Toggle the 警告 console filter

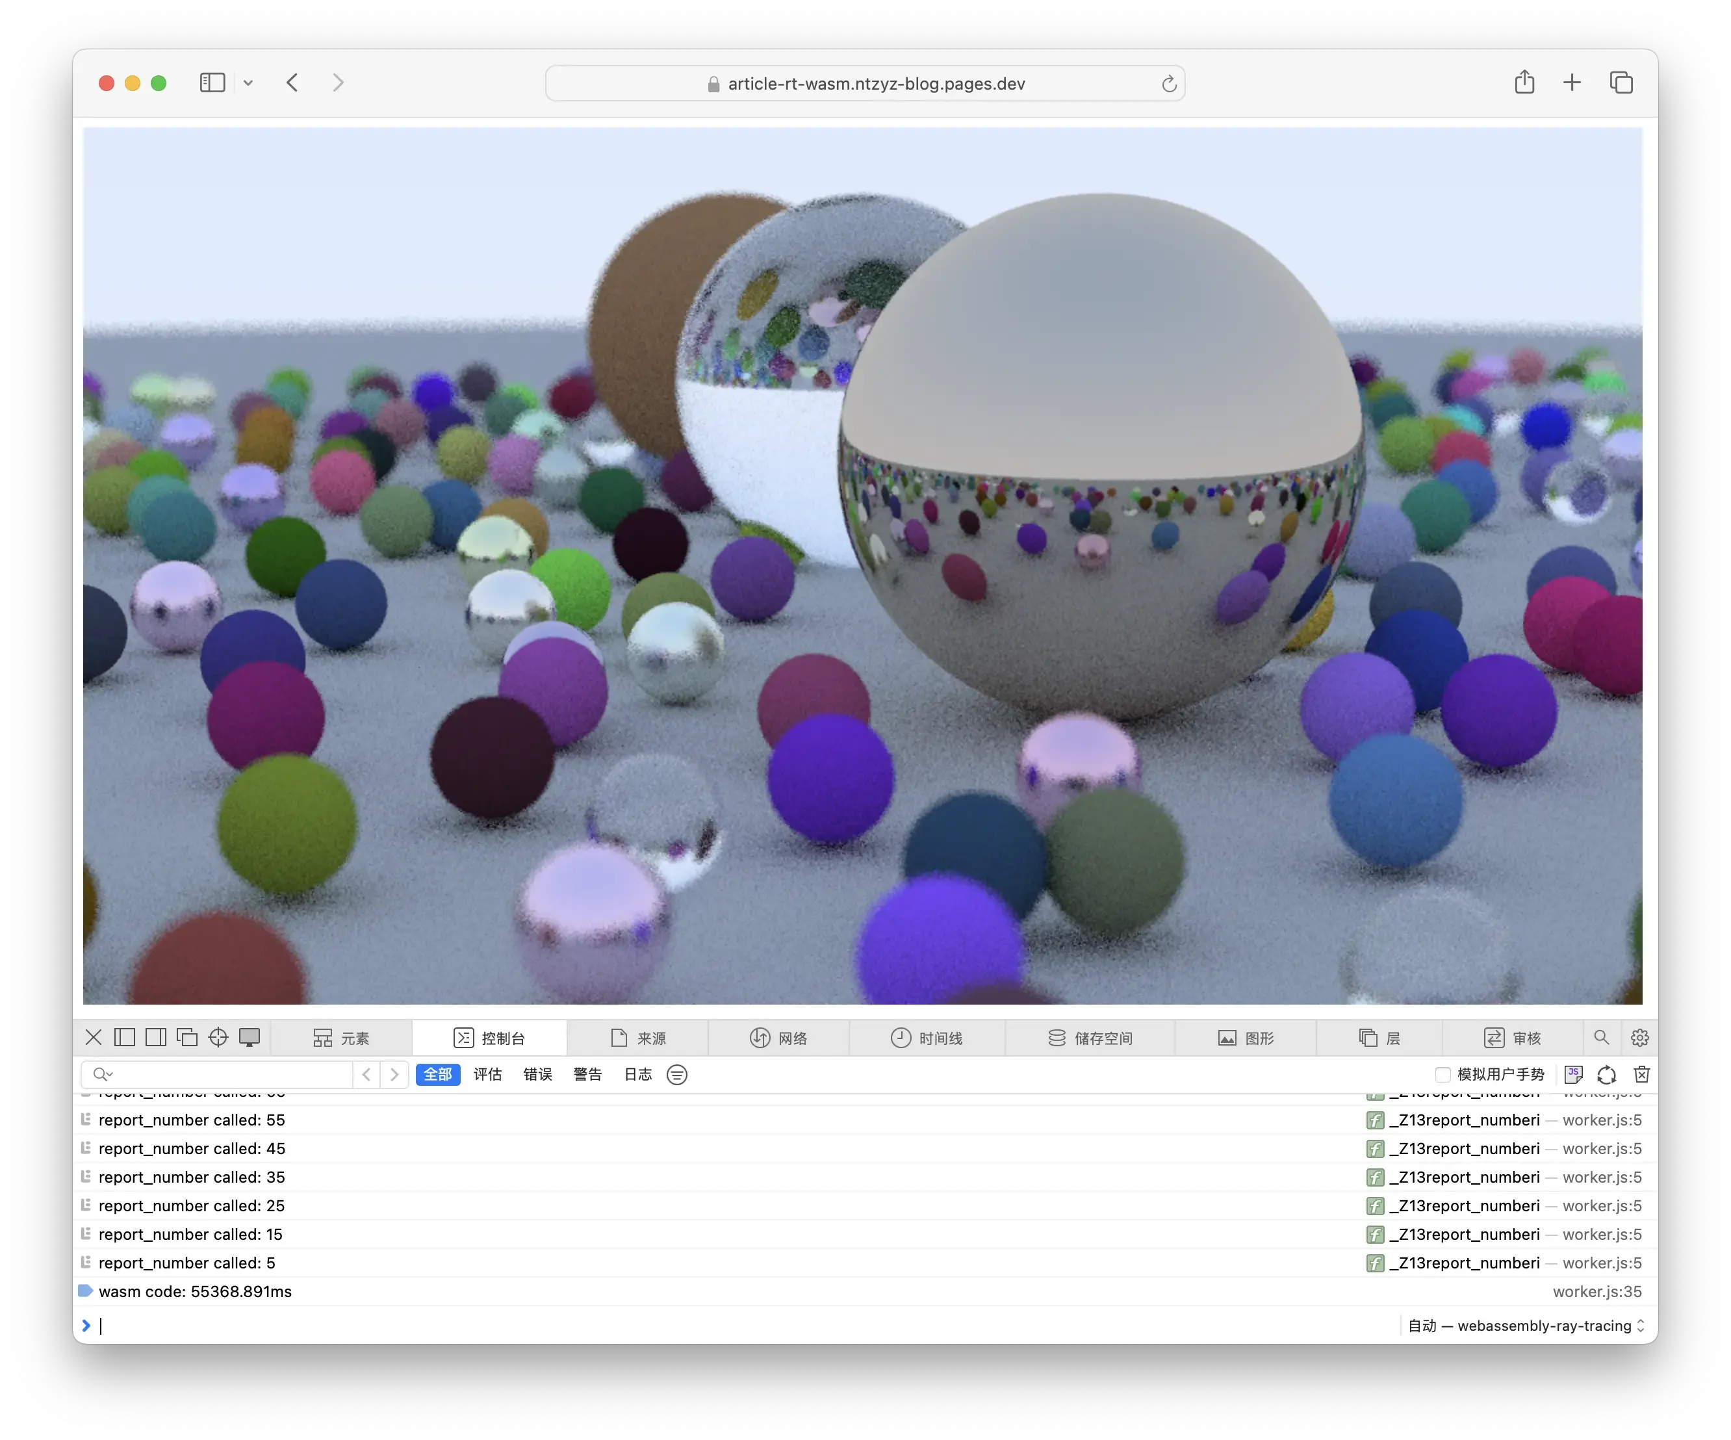coord(587,1074)
